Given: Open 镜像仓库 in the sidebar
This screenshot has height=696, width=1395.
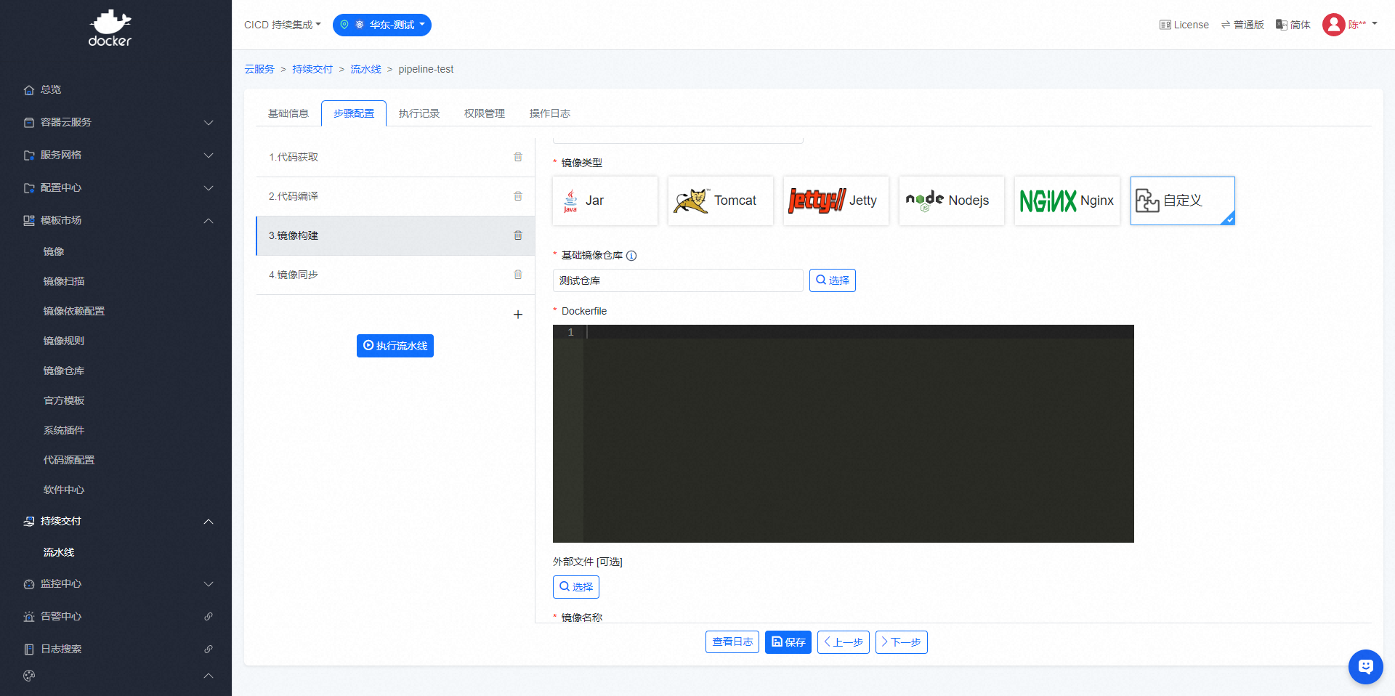Looking at the screenshot, I should (x=64, y=371).
